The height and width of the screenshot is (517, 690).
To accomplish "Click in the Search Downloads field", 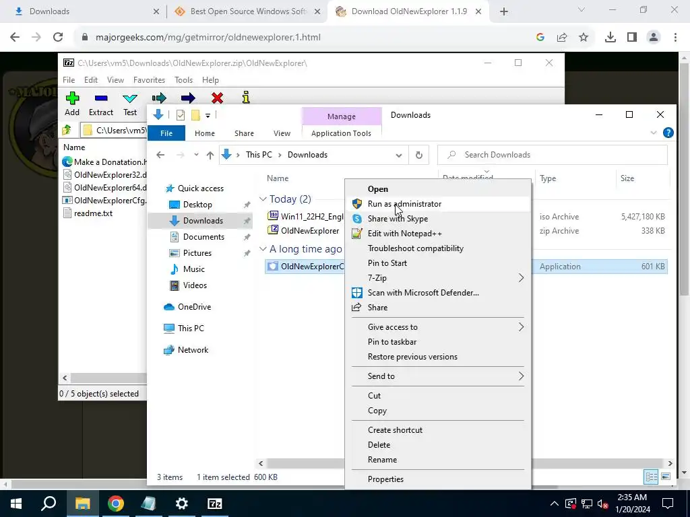I will (553, 155).
